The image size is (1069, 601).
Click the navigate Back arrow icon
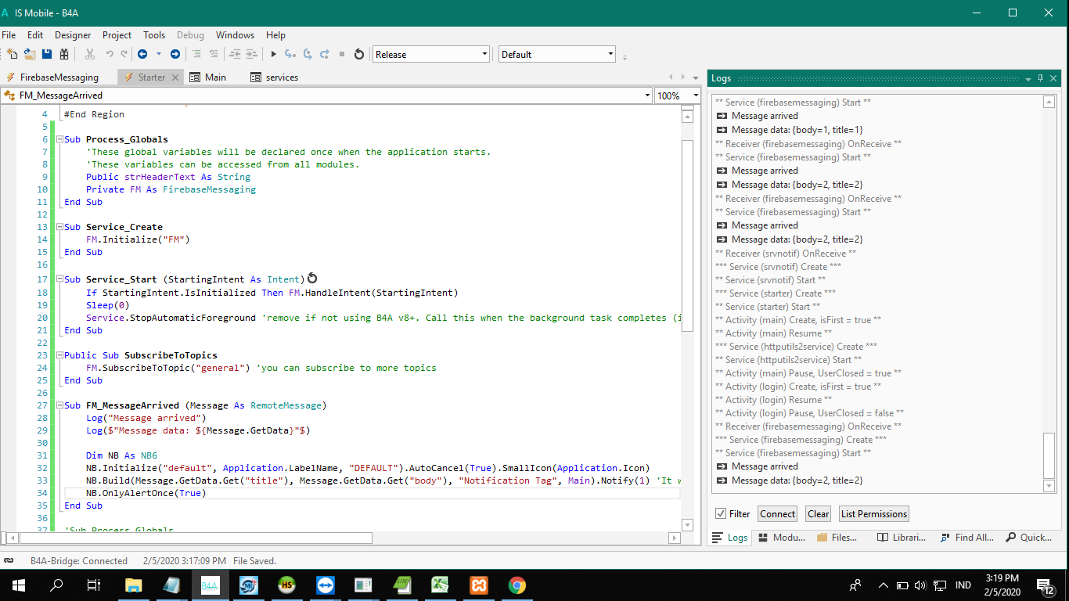[142, 54]
